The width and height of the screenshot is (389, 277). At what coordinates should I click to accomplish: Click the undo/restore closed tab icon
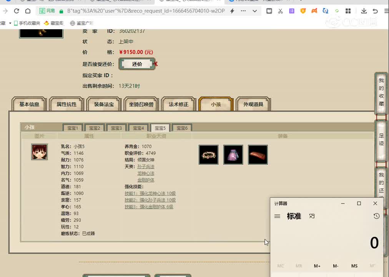coord(375,11)
